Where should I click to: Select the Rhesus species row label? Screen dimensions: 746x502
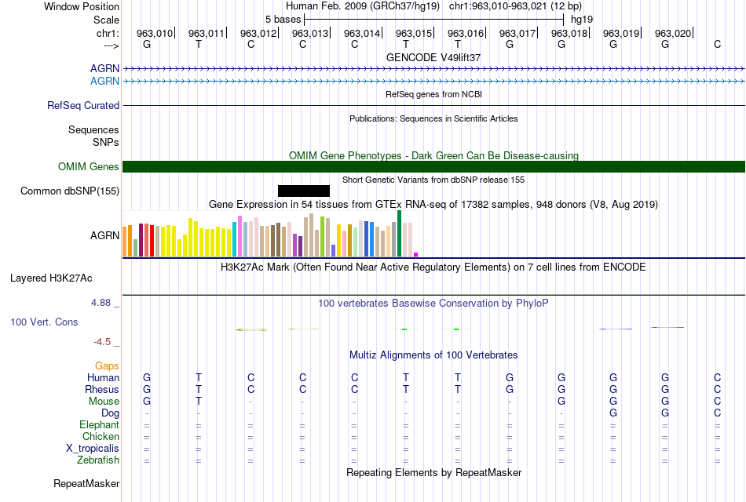(102, 389)
